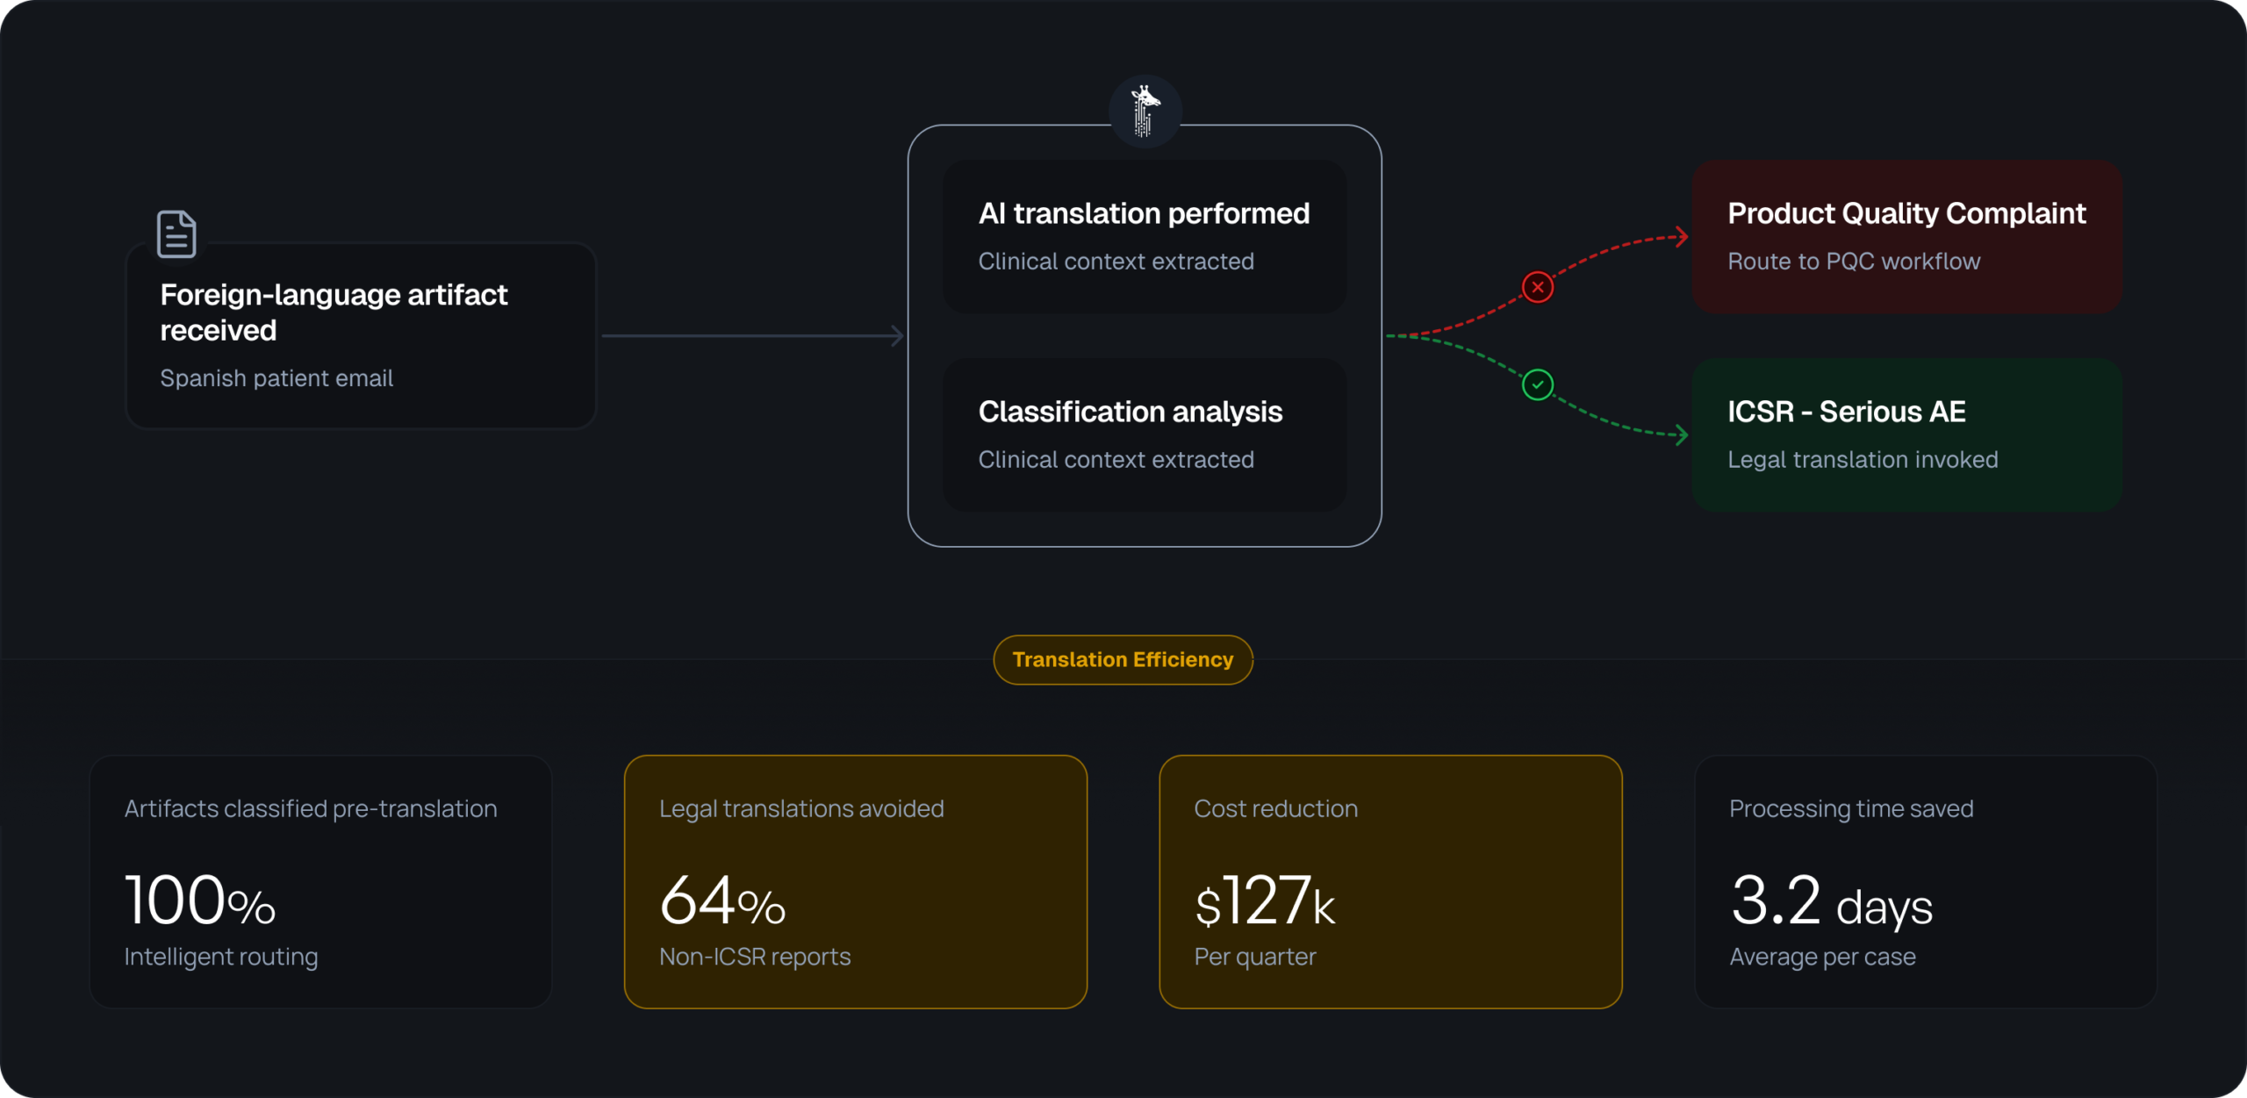
Task: Select the Translation Efficiency pill label
Action: point(1123,660)
